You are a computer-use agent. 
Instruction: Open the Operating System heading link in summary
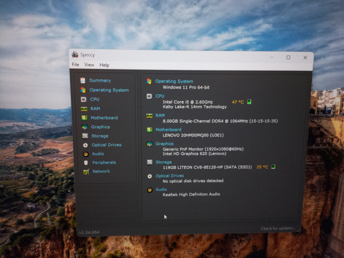coord(174,81)
